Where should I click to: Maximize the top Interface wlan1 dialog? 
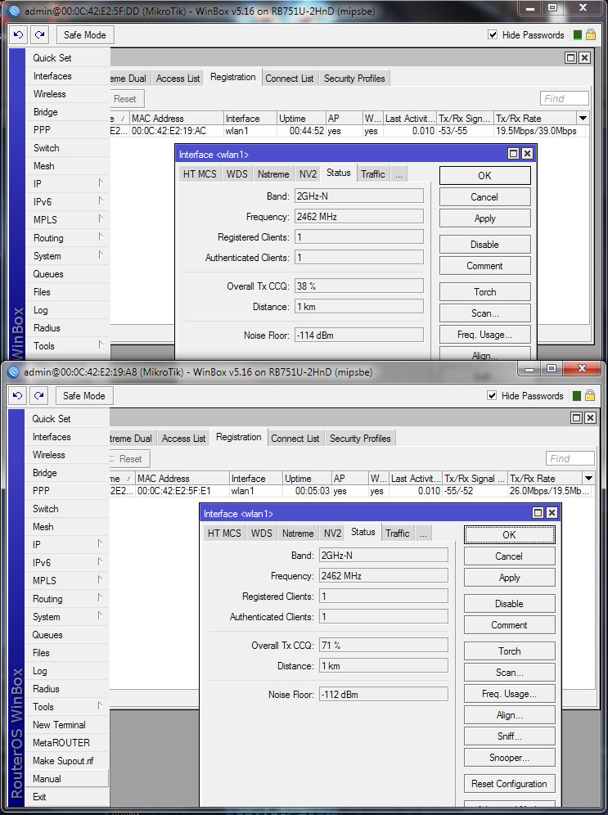pos(513,154)
